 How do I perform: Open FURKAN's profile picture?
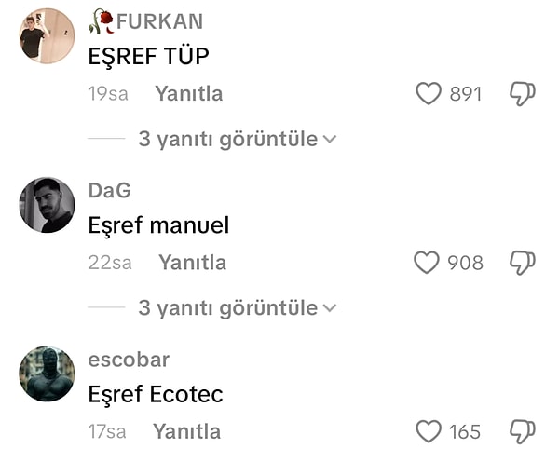point(47,36)
